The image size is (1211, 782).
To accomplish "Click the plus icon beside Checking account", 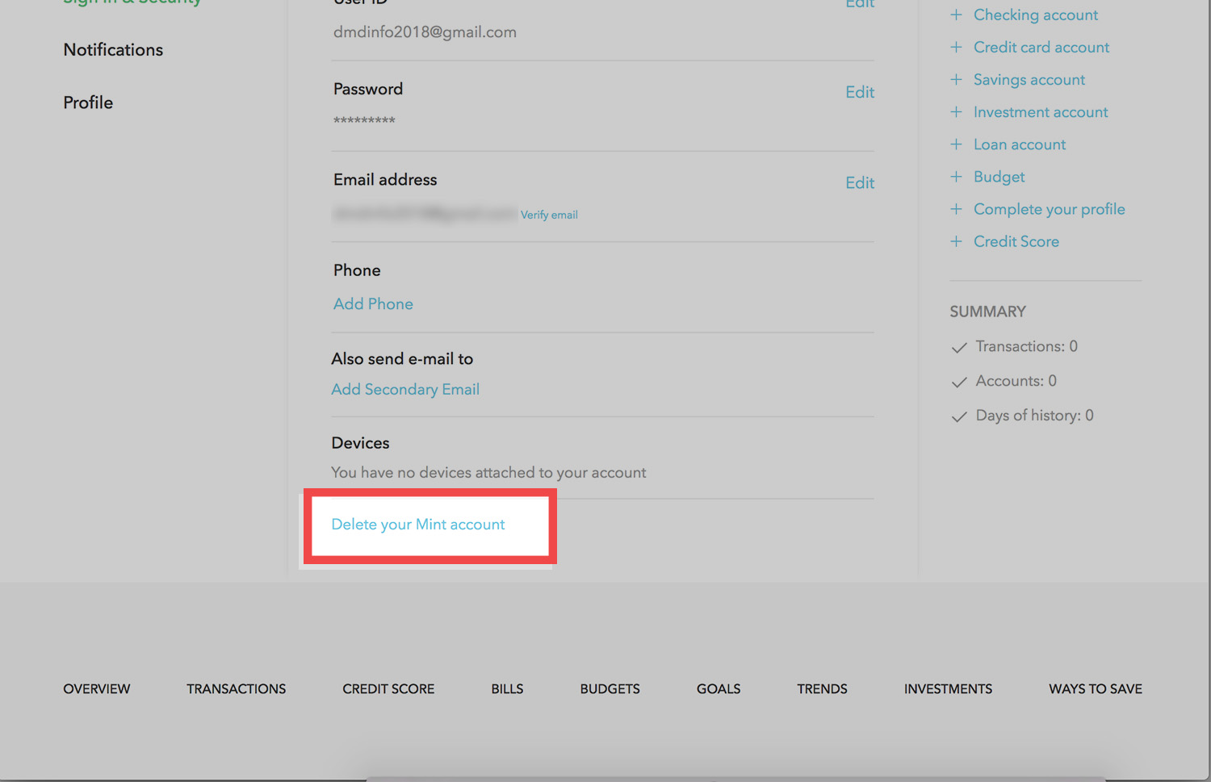I will click(957, 15).
